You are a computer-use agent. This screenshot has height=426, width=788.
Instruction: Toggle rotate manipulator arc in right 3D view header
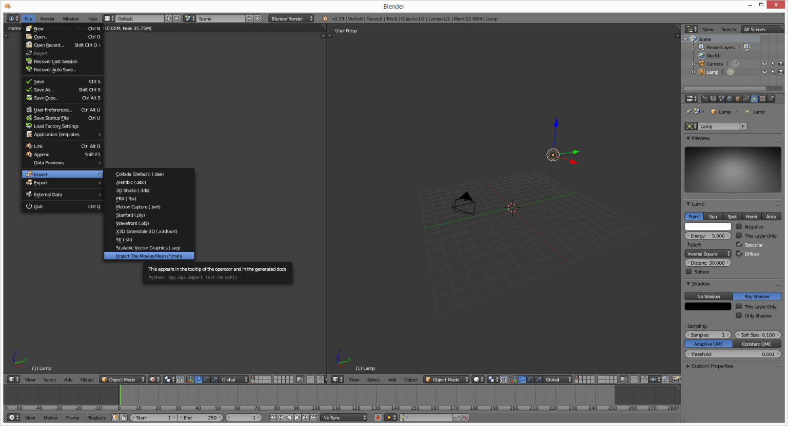point(530,379)
